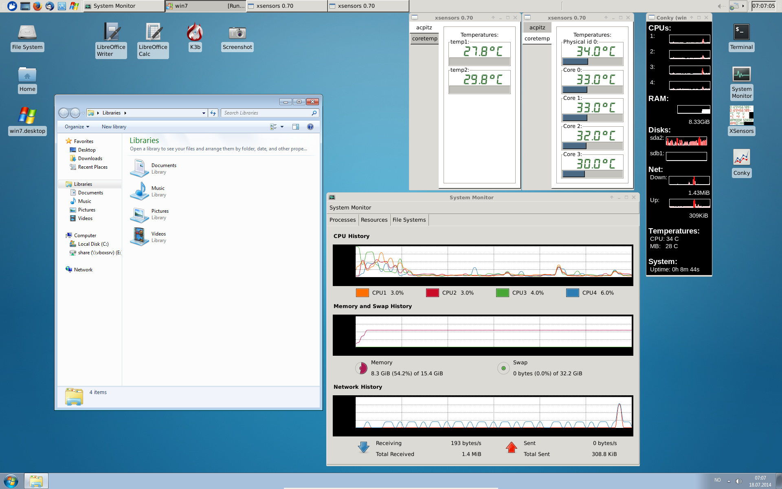Open the change view options dropdown arrow
Viewport: 782px width, 489px height.
tap(282, 127)
